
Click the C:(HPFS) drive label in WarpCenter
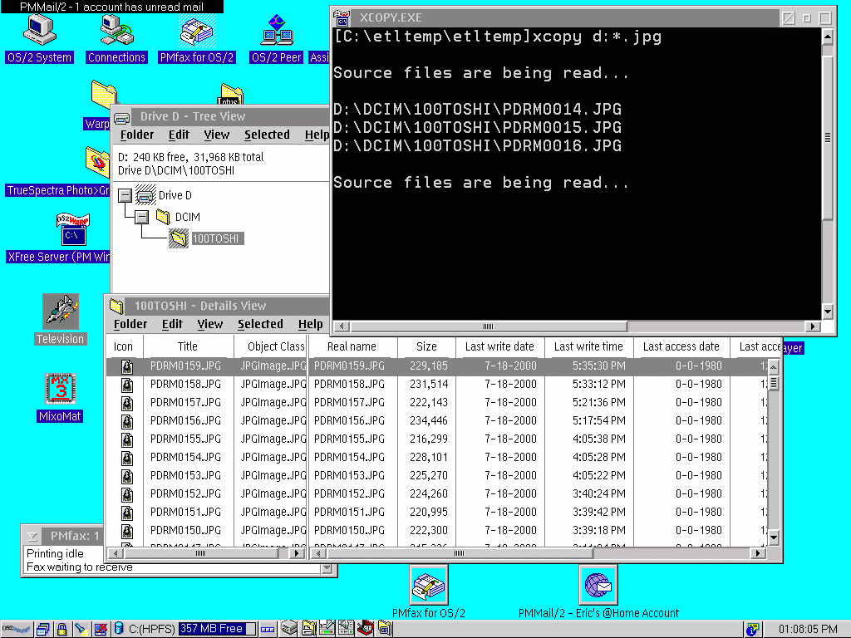coord(151,630)
